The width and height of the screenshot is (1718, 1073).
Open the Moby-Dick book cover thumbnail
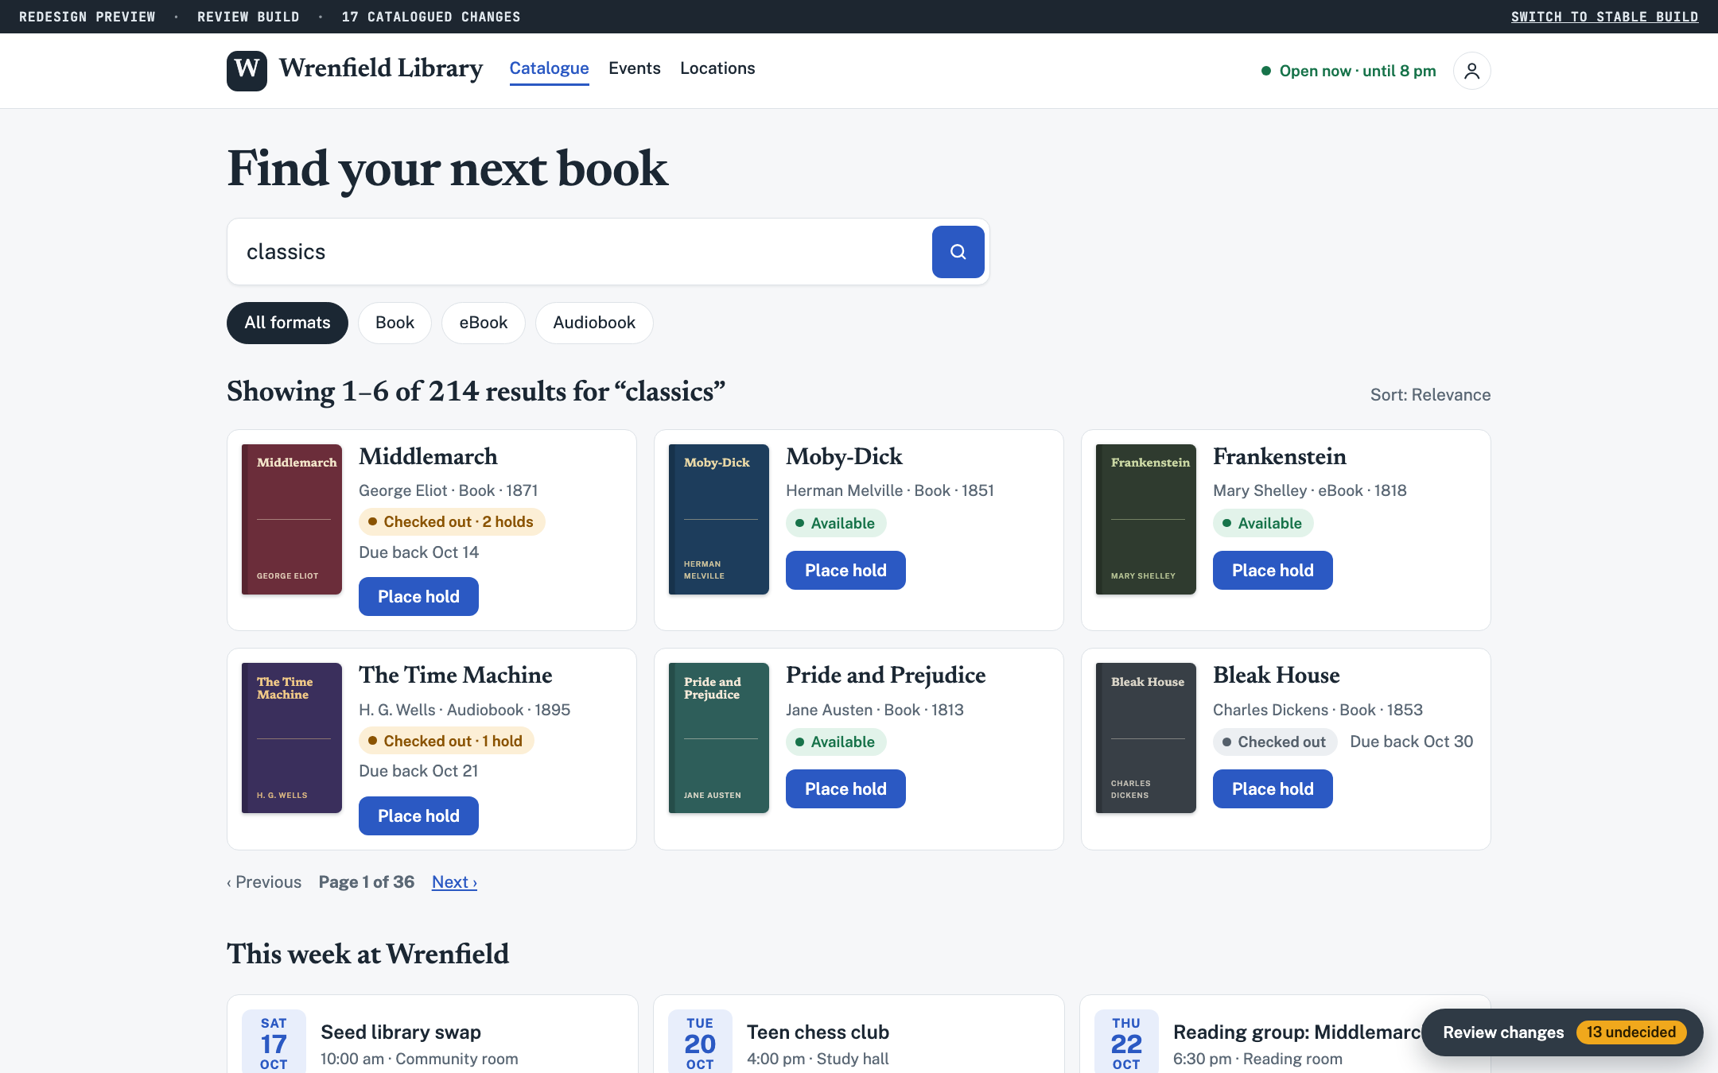(719, 519)
